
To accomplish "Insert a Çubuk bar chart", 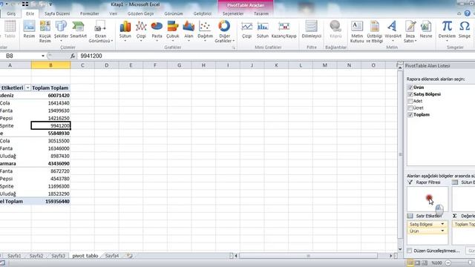I will pos(172,31).
